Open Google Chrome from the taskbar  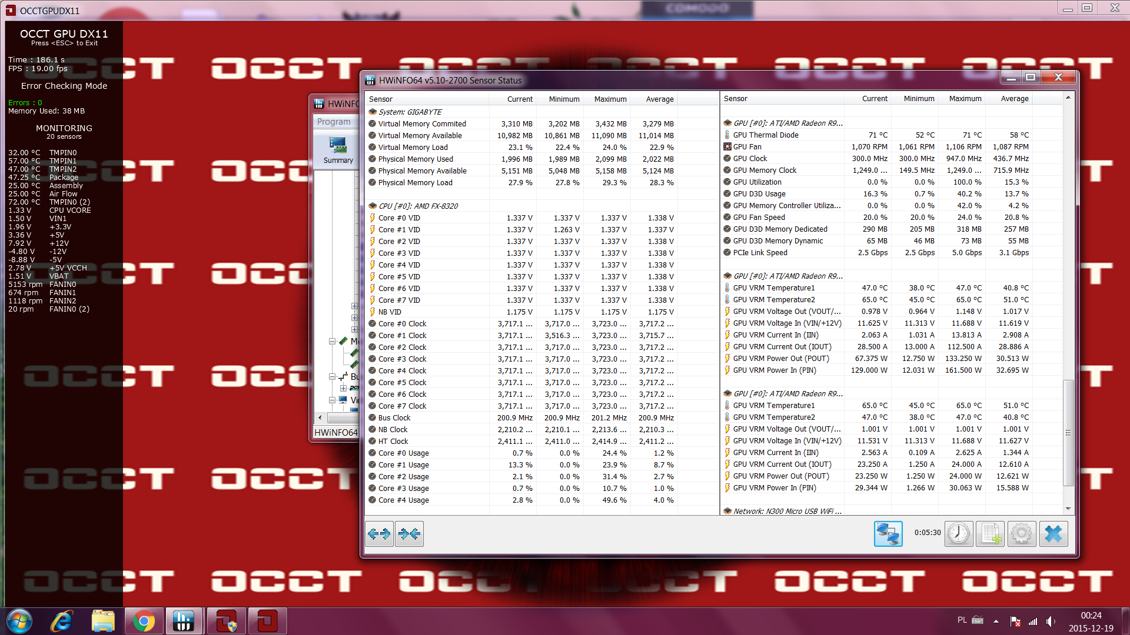(x=144, y=621)
